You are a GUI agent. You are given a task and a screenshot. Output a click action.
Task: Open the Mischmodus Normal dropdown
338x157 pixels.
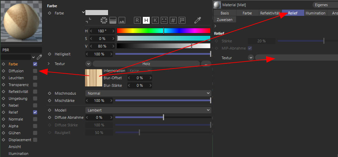click(148, 93)
